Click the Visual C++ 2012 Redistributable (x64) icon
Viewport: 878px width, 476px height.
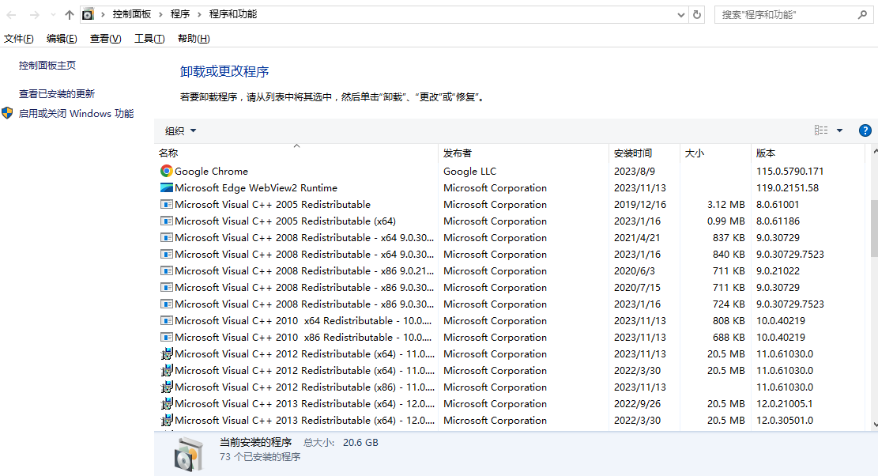coord(166,353)
